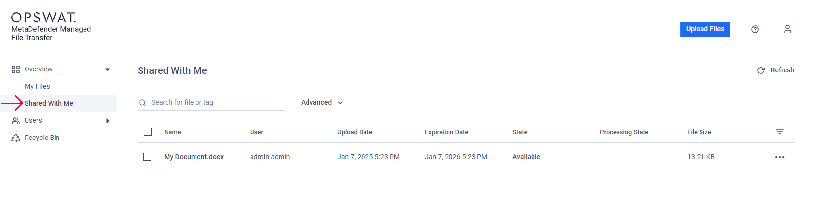Check the My Document.docx row checkbox
The image size is (813, 207).
[147, 157]
